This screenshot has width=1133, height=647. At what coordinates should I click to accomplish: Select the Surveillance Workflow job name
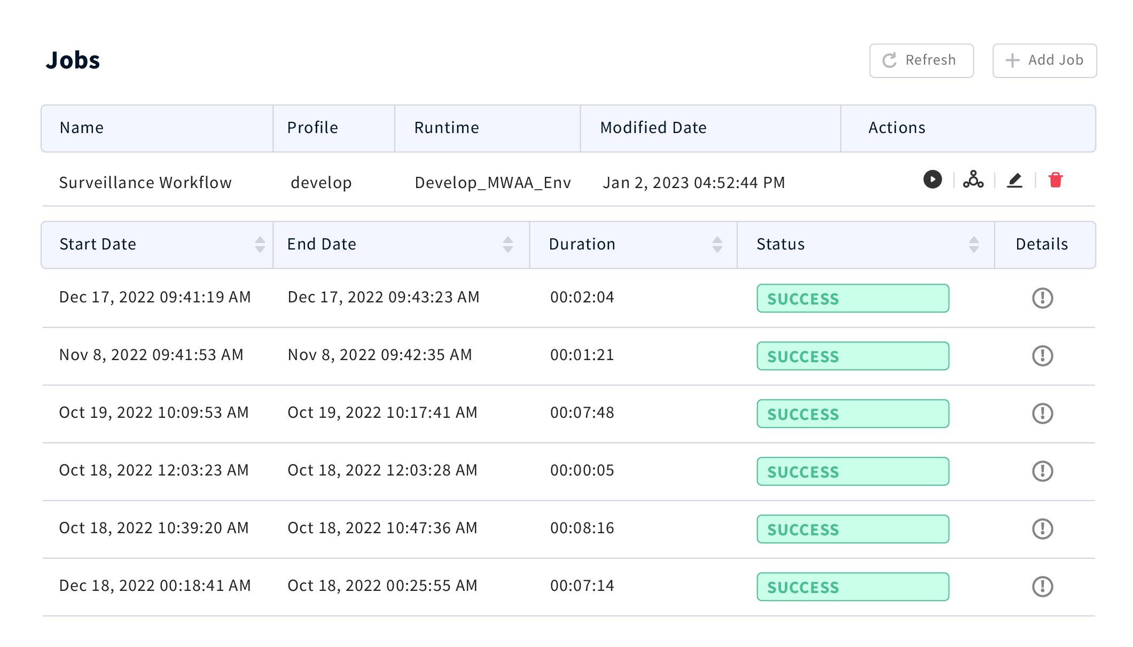[x=145, y=183]
